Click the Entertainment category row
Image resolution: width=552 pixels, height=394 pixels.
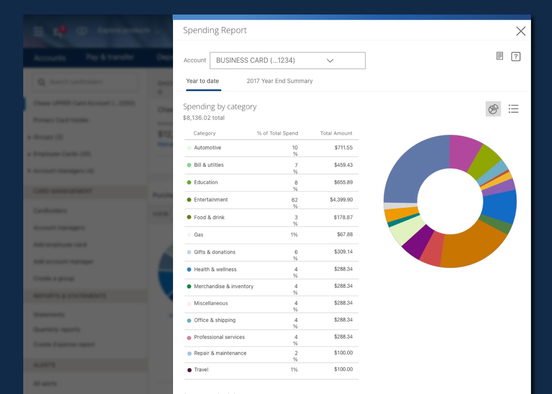[x=271, y=200]
